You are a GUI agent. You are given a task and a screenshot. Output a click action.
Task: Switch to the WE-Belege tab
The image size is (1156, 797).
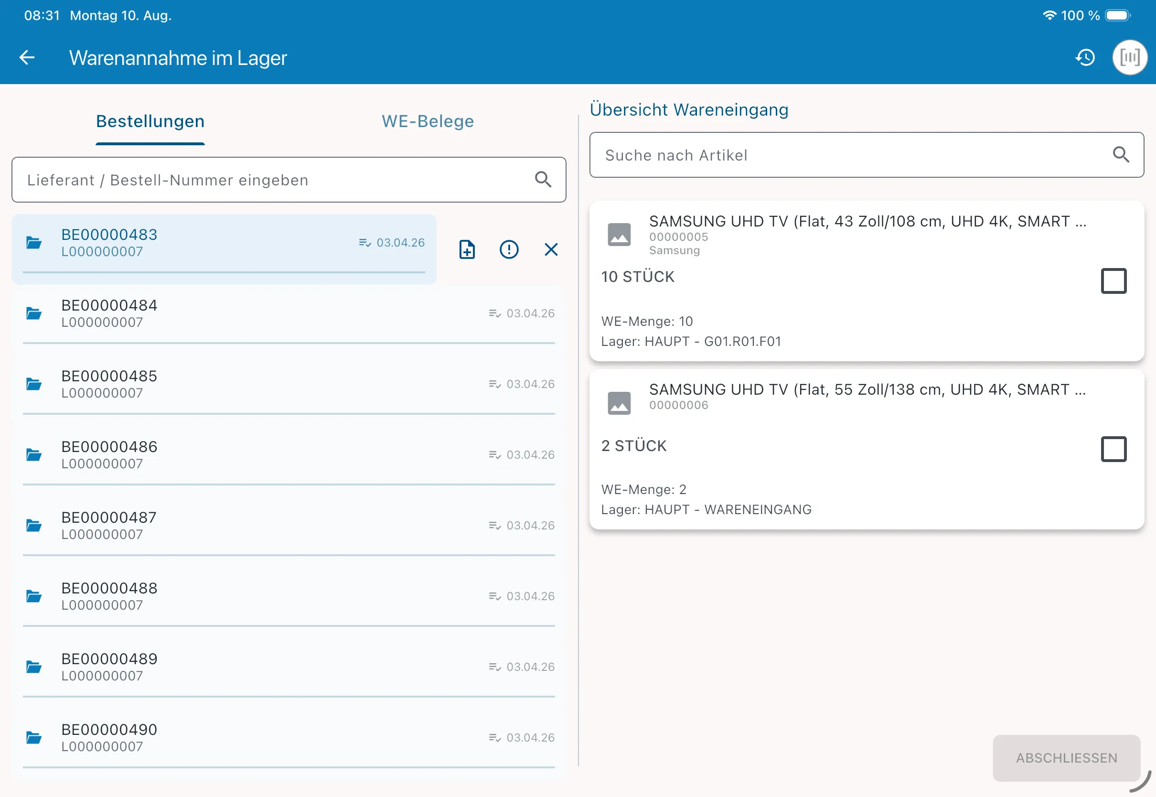pos(428,121)
